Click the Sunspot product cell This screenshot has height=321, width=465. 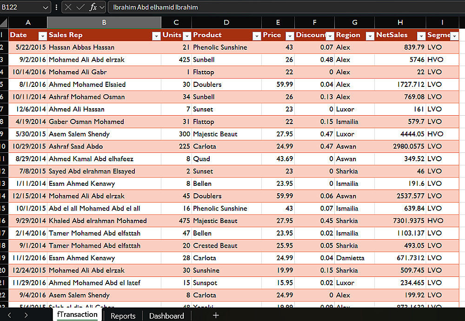pos(226,283)
